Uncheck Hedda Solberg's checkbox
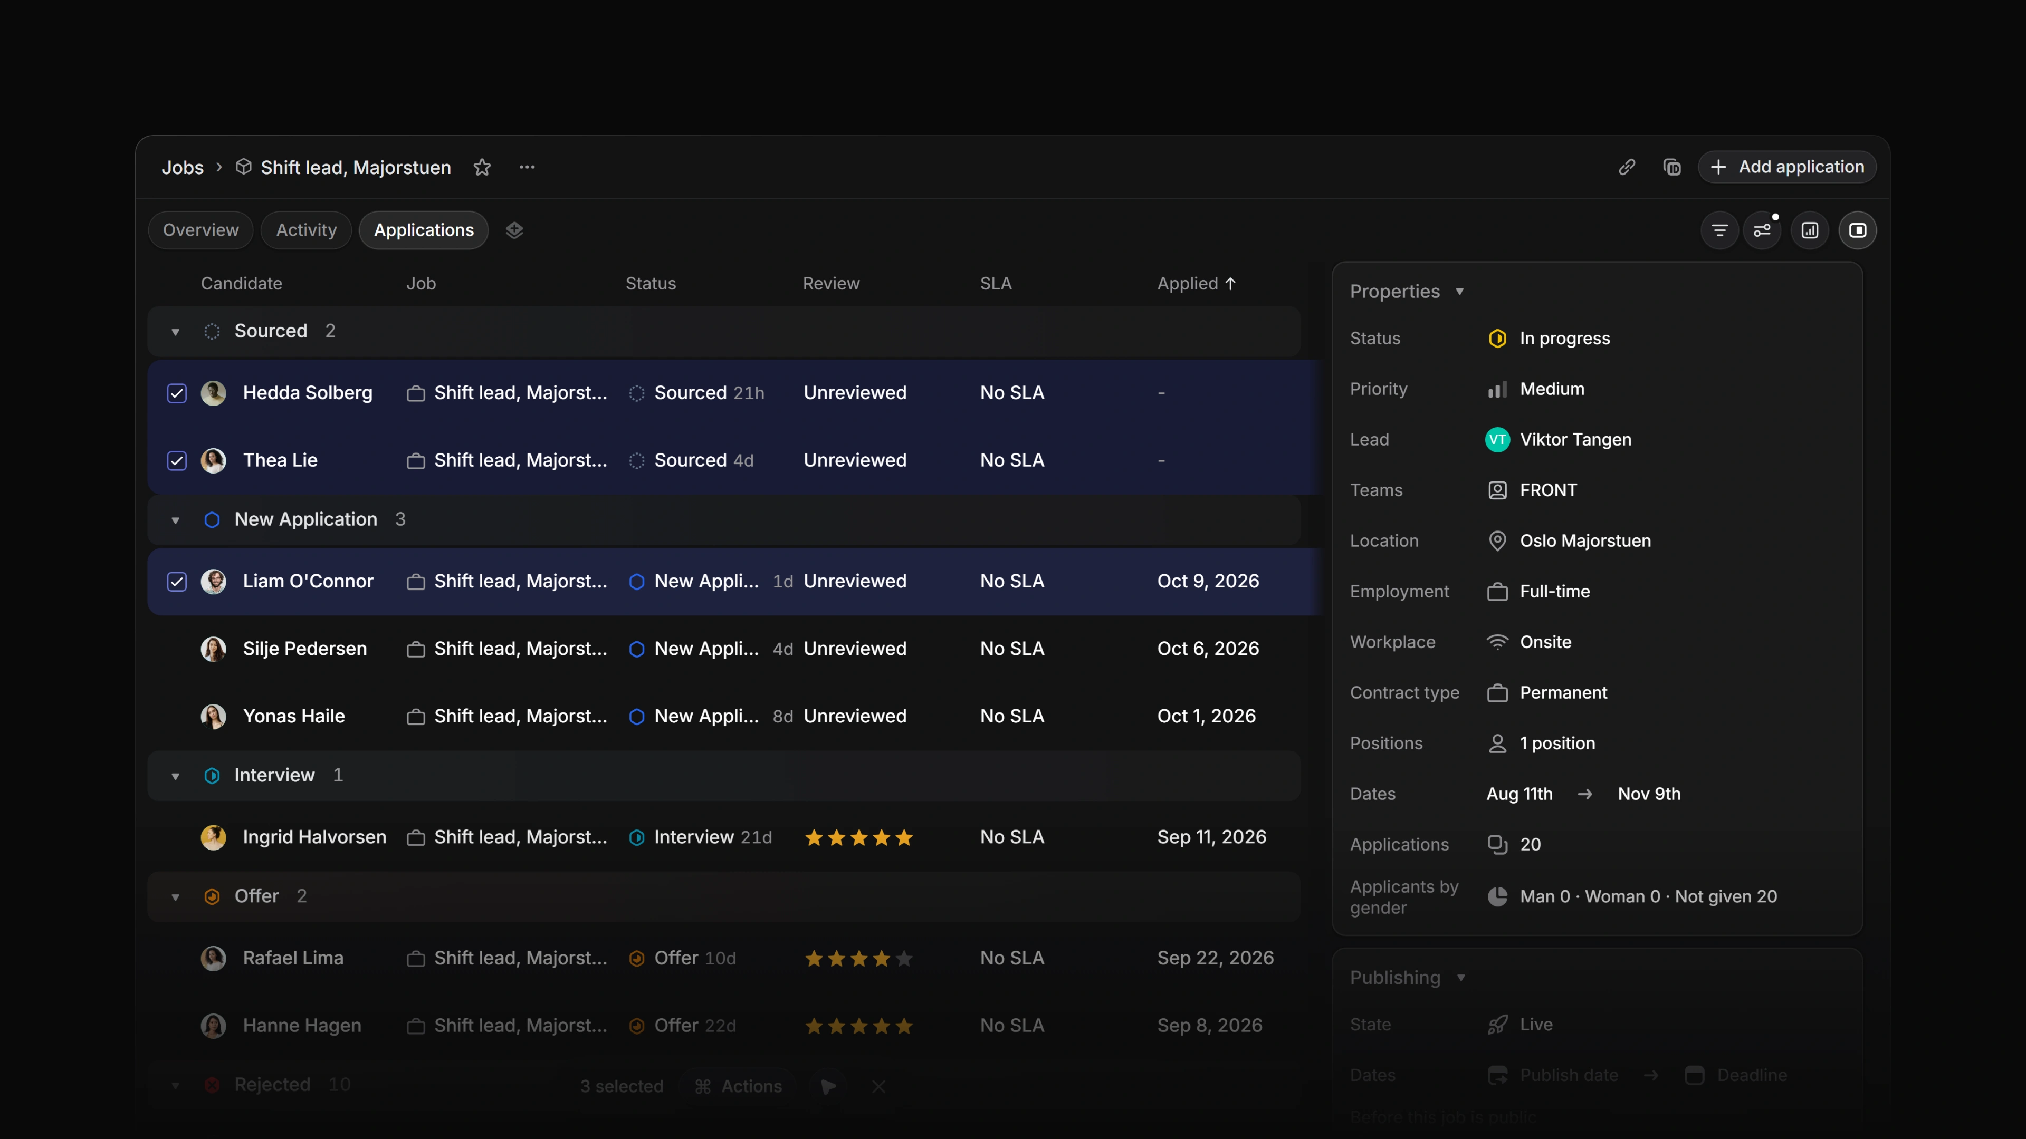 (x=177, y=393)
